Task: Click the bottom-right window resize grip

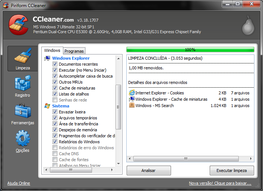Action: pyautogui.click(x=258, y=186)
